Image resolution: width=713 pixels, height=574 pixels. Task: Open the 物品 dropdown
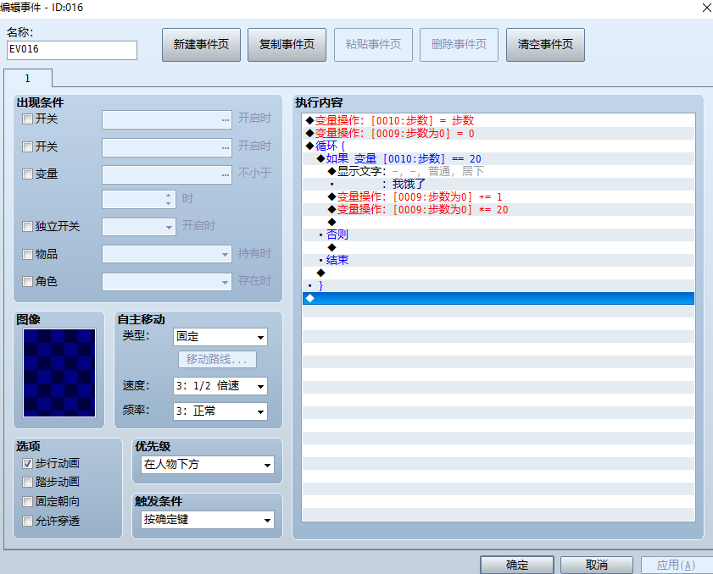[x=167, y=254]
